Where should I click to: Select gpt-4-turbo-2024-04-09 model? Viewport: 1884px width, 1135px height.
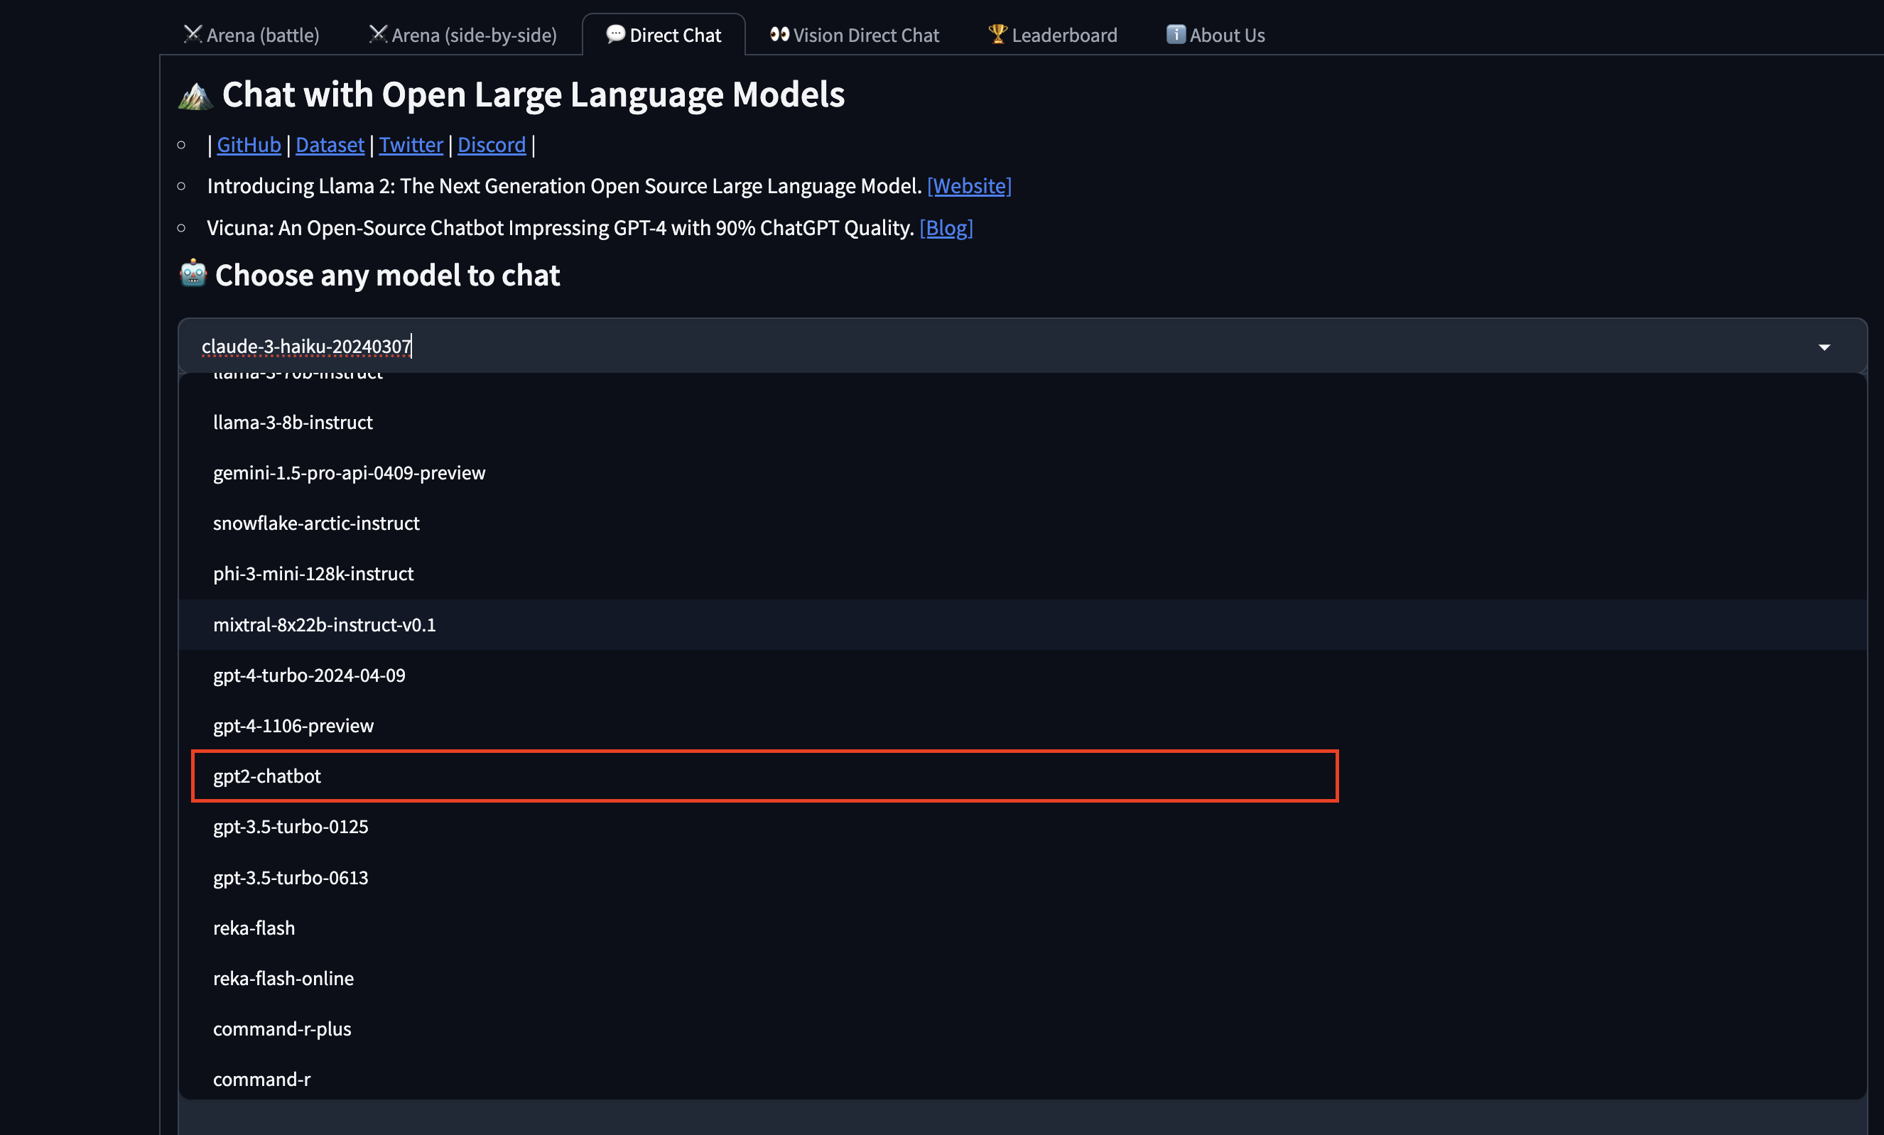tap(310, 675)
